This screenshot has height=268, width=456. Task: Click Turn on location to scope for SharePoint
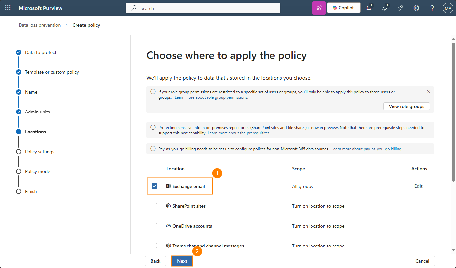coord(318,206)
